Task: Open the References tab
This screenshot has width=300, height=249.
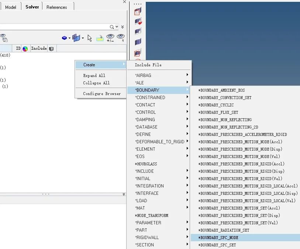Action: coord(56,7)
